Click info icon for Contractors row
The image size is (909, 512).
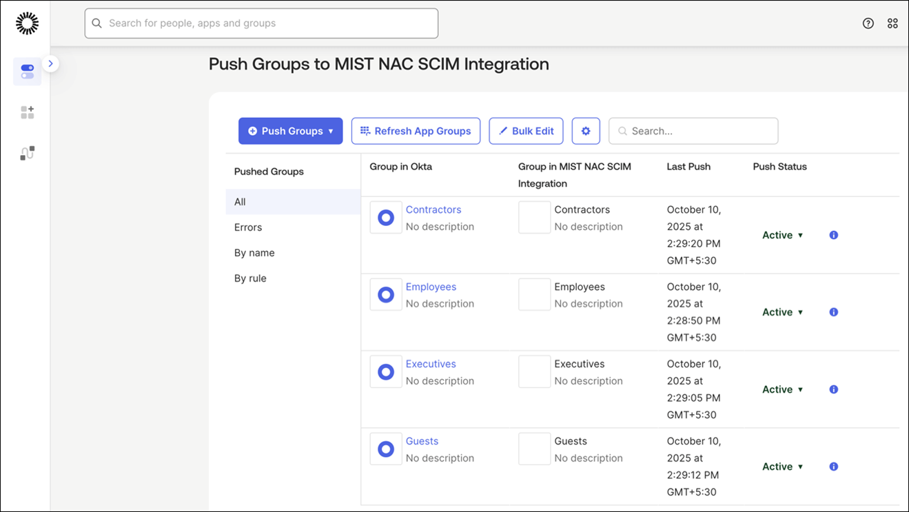tap(833, 235)
